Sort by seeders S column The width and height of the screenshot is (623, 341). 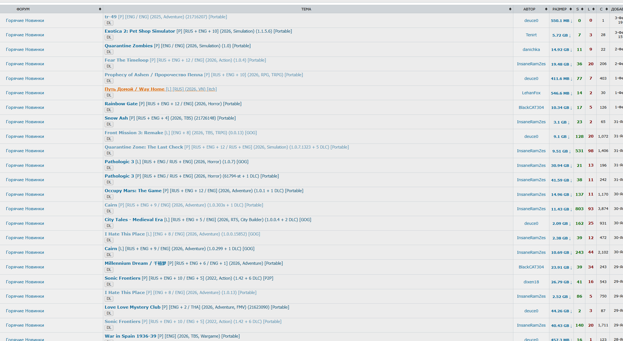[582, 9]
